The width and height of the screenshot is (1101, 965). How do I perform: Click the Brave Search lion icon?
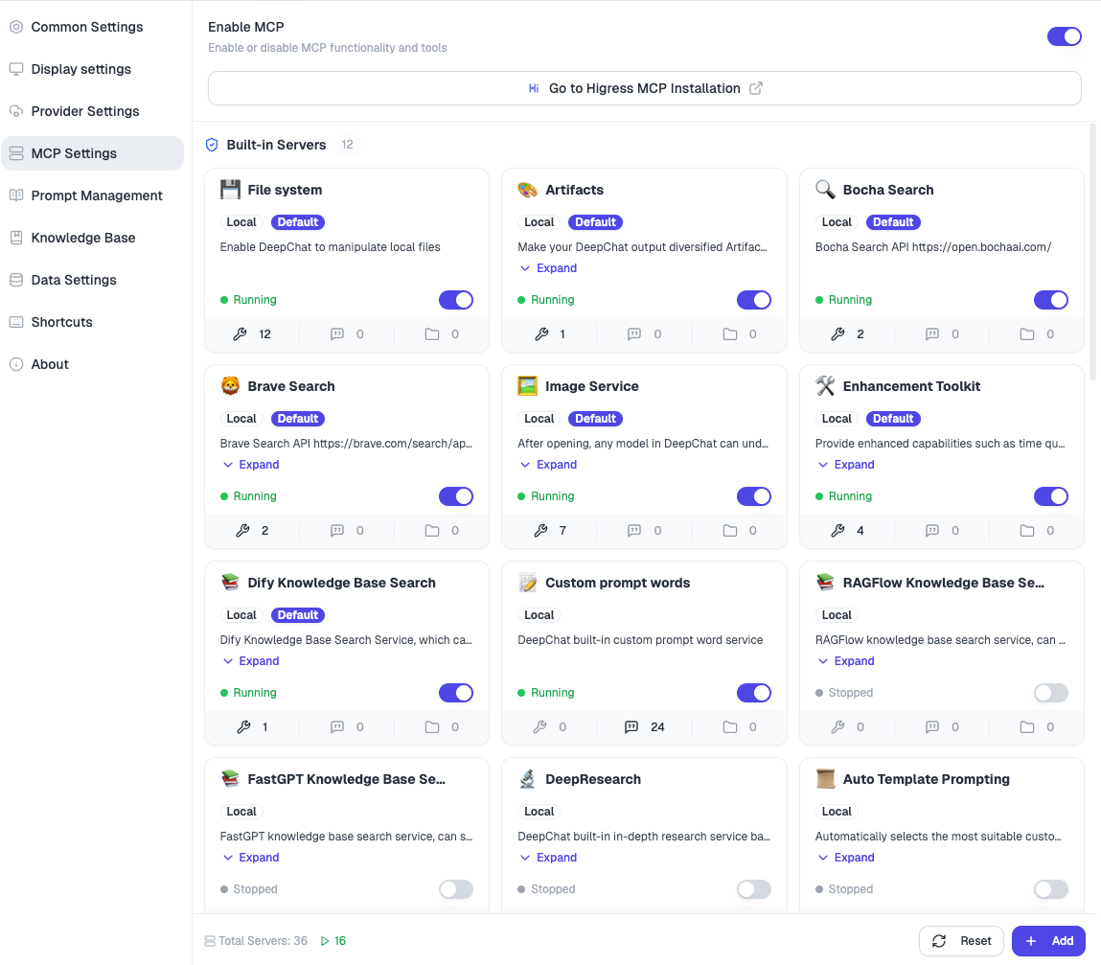(230, 385)
